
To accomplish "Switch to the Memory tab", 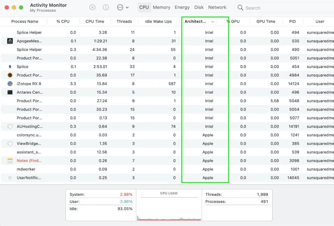I will click(x=161, y=7).
